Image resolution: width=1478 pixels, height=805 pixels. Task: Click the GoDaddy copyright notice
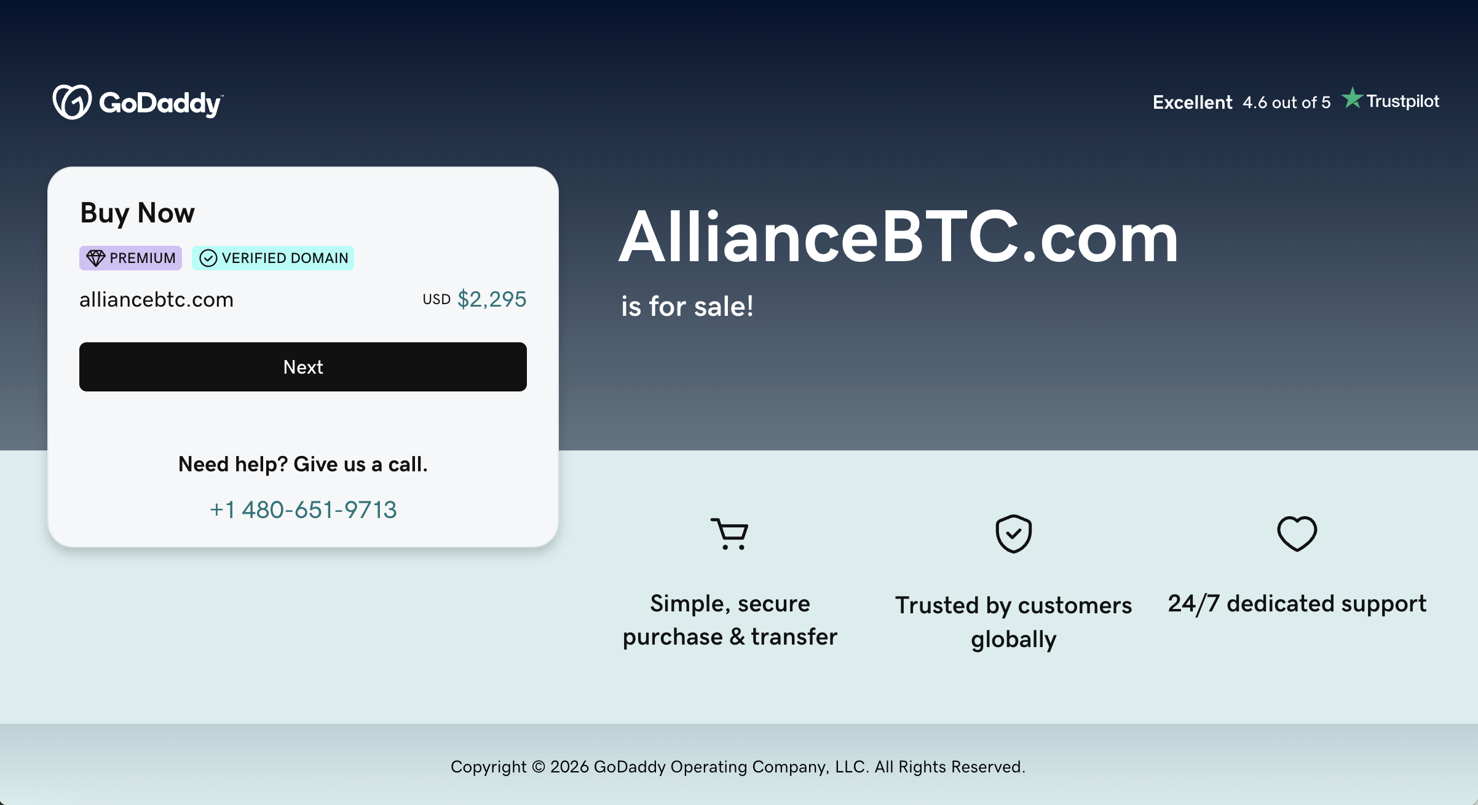[739, 767]
